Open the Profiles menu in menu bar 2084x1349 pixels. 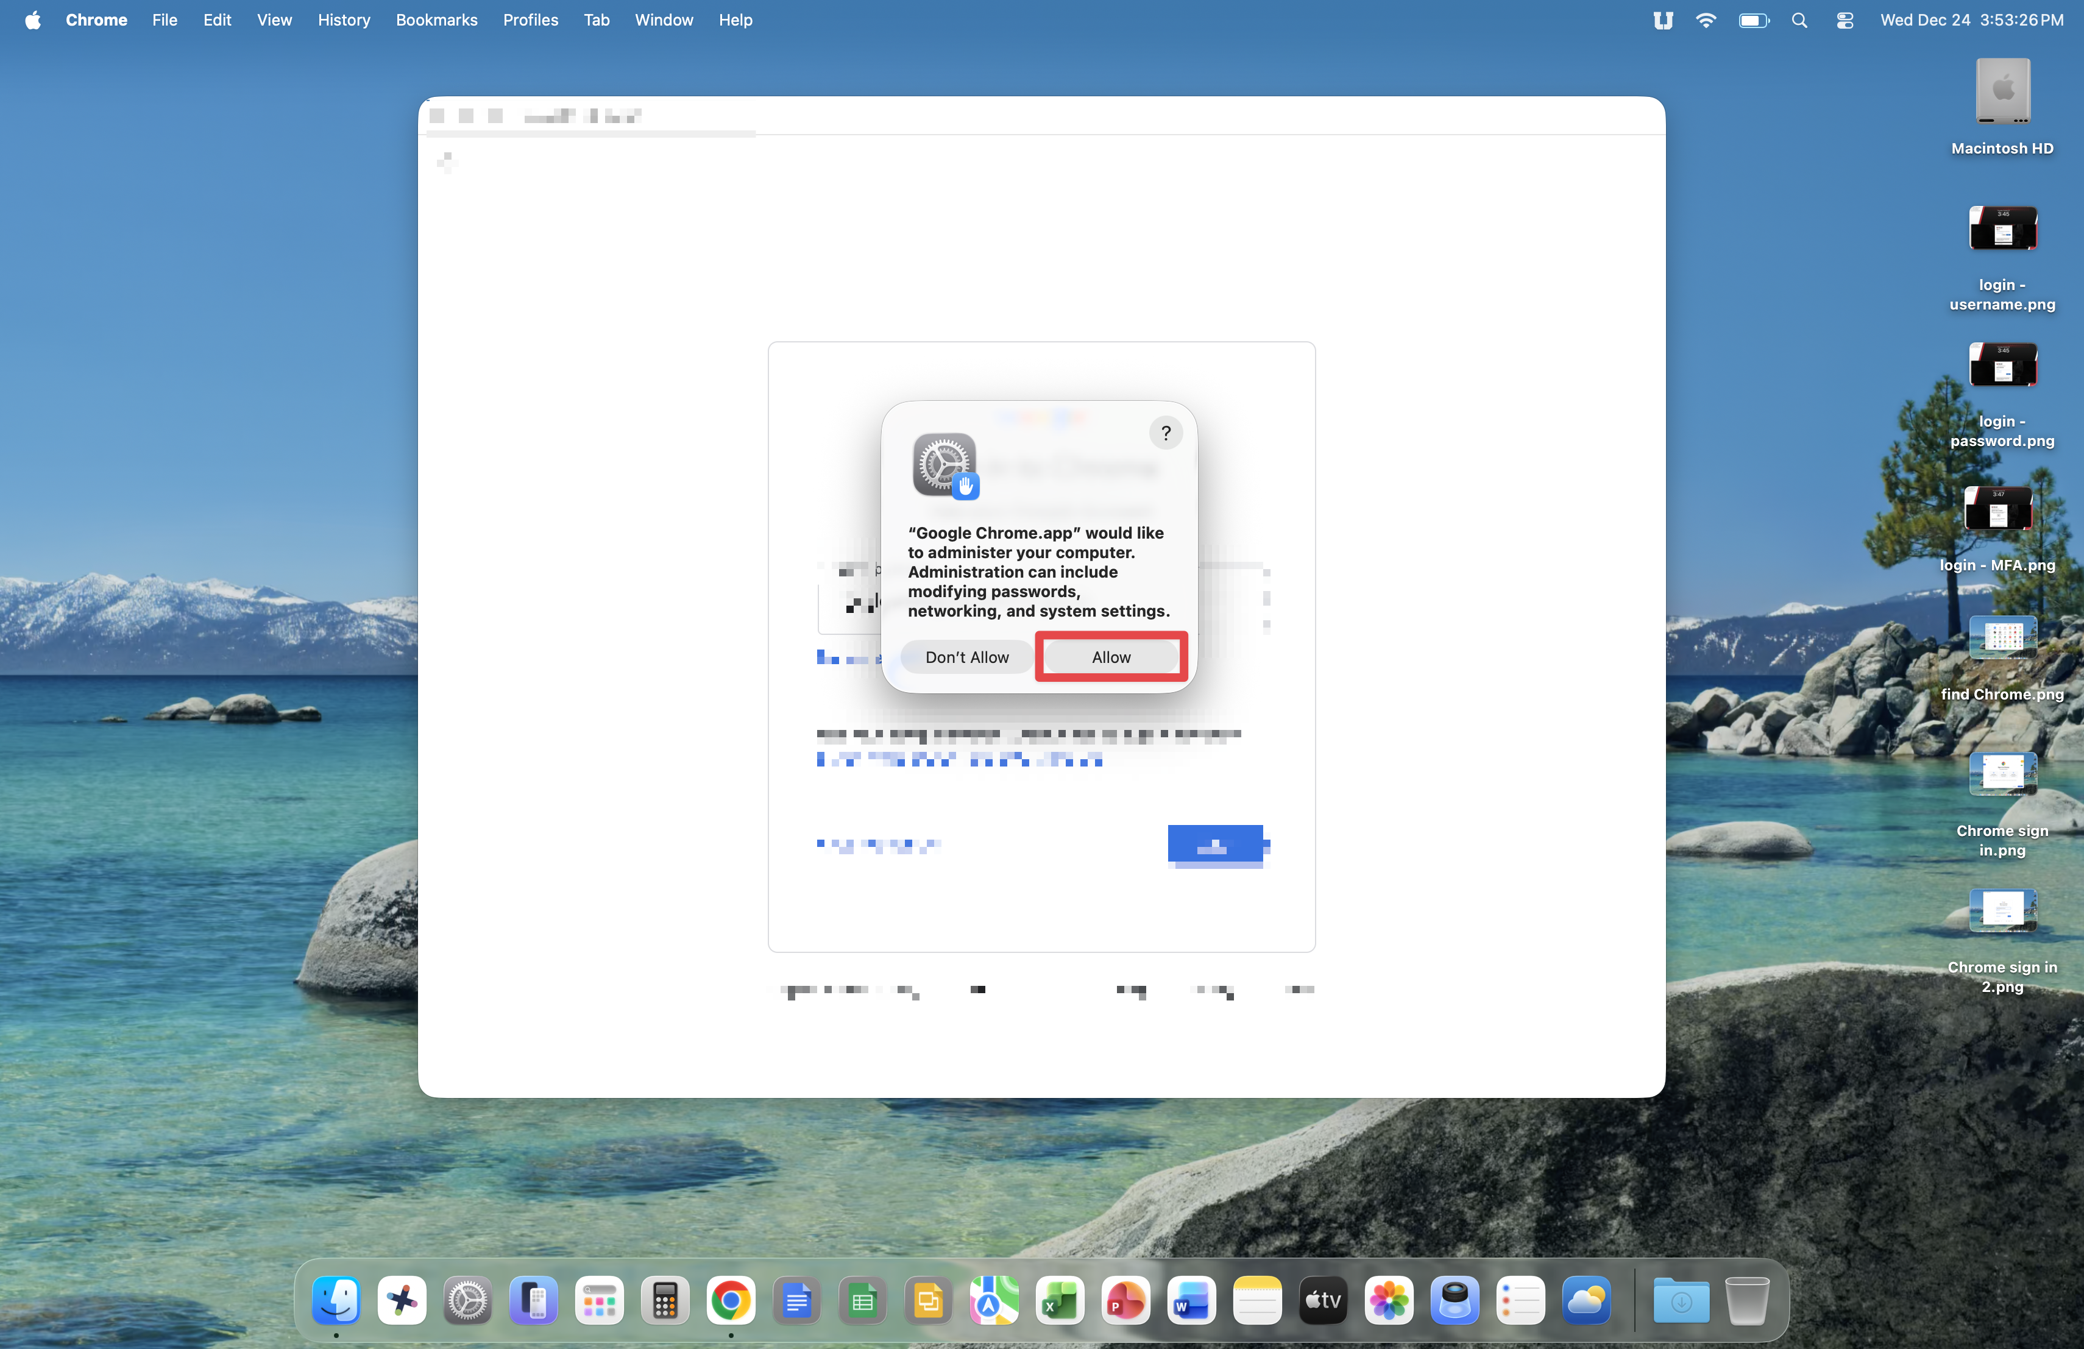[530, 19]
